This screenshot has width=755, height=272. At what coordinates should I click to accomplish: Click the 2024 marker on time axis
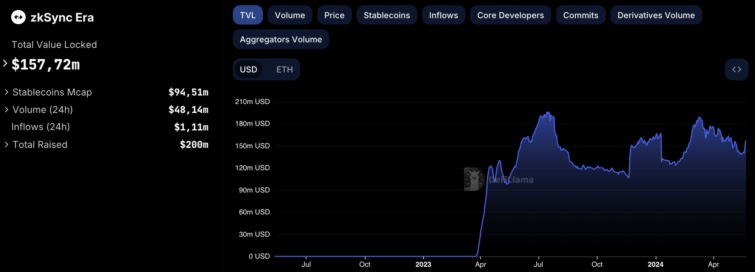point(655,264)
